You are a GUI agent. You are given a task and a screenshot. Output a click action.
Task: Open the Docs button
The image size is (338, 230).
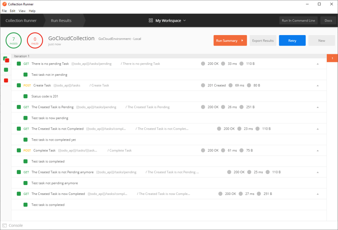coord(328,21)
